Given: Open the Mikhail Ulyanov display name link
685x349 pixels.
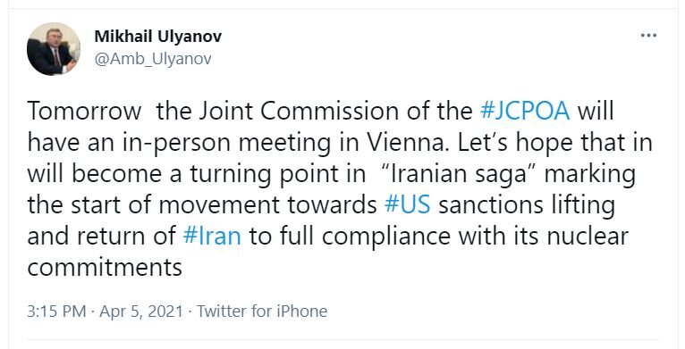Looking at the screenshot, I should (x=157, y=37).
